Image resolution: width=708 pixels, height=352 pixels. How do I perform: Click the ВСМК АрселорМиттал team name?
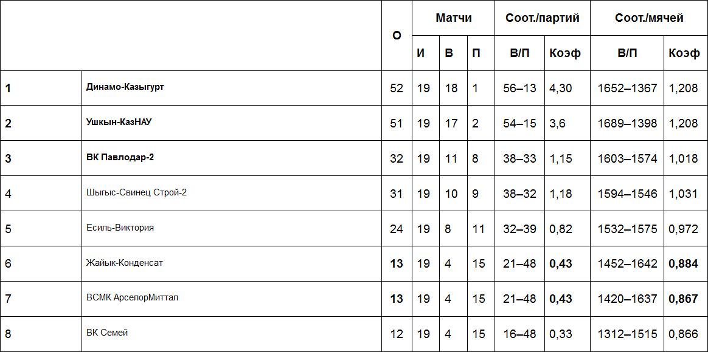(x=132, y=297)
